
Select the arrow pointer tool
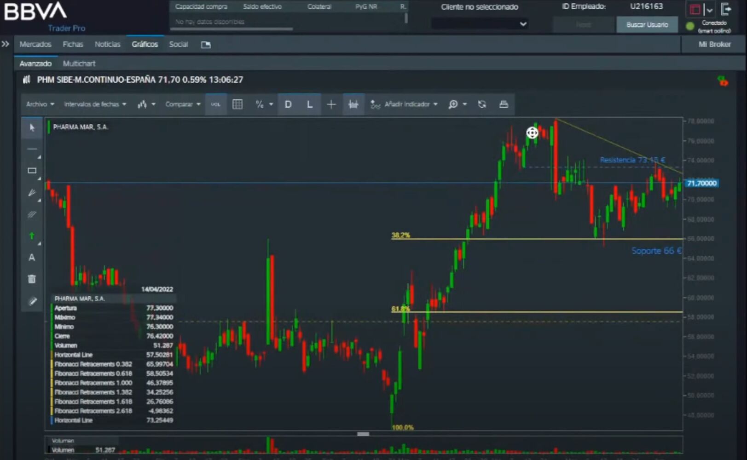pos(32,127)
